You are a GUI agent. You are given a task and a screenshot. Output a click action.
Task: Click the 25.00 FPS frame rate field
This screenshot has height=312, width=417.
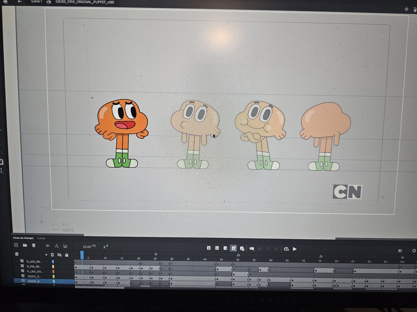click(x=89, y=247)
